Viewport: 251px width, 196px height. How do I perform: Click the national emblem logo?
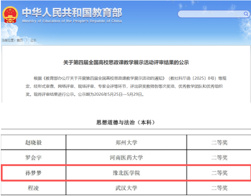click(10, 15)
